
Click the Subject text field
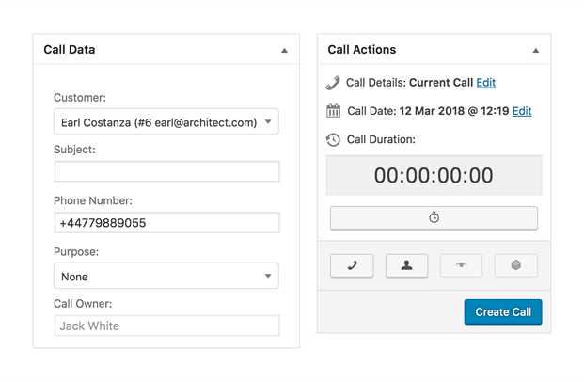point(166,171)
